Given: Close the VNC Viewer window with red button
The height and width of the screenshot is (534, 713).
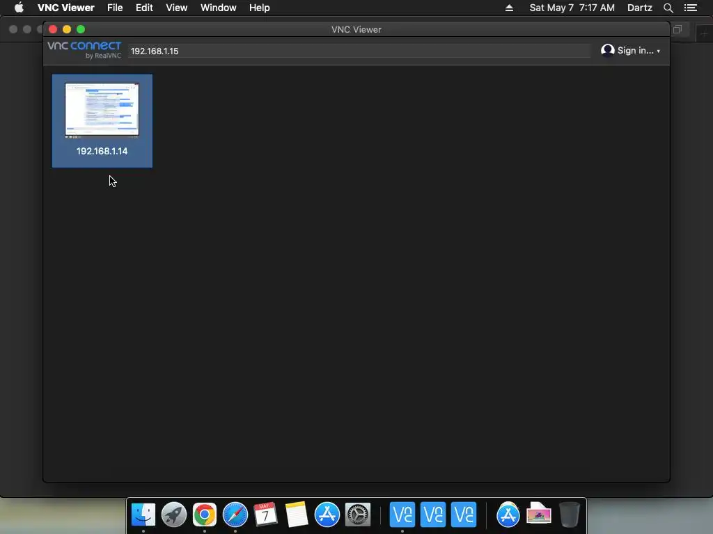Looking at the screenshot, I should tap(53, 29).
